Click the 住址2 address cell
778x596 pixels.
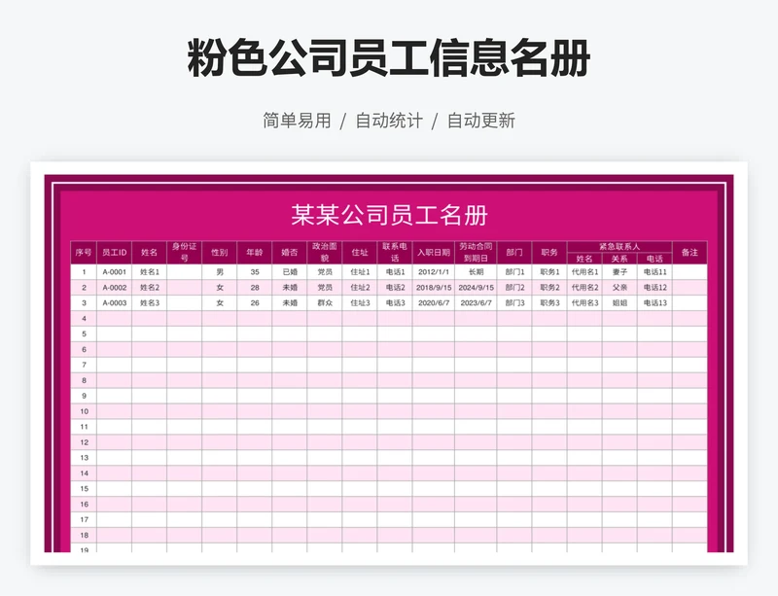[x=360, y=288]
